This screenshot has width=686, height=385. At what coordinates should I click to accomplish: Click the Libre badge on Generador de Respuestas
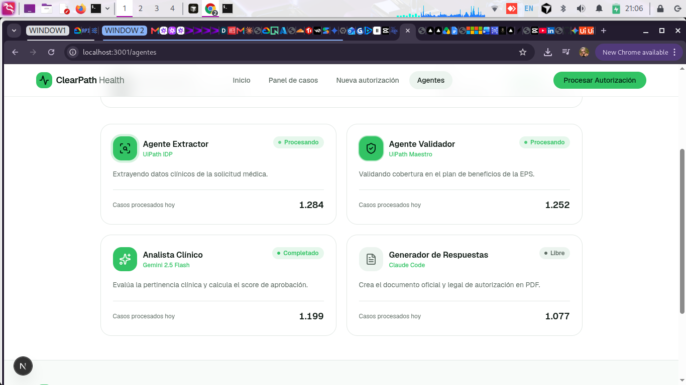tap(554, 253)
